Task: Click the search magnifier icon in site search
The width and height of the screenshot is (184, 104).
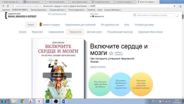Action: pos(135,15)
